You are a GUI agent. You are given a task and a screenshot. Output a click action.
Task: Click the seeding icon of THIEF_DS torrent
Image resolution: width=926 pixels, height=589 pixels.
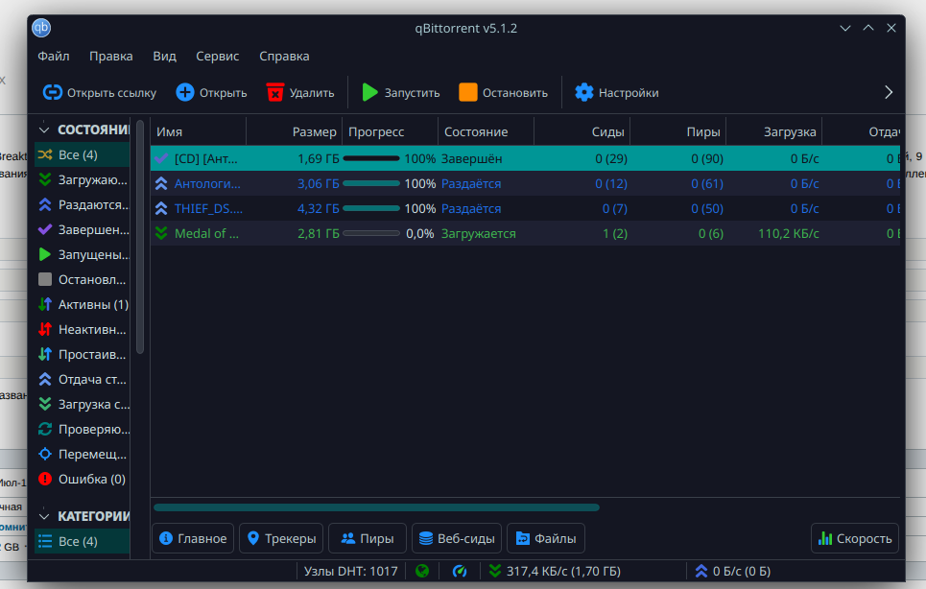coord(160,208)
